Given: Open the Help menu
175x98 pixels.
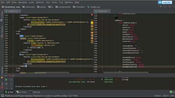Looking at the screenshot, I should 77,2.
